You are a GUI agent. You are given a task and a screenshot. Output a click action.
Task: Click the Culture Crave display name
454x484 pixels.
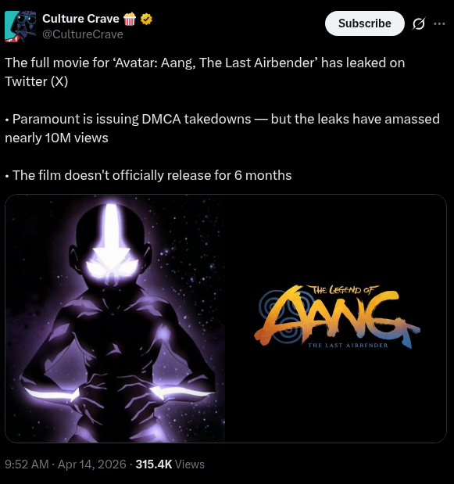pos(80,19)
